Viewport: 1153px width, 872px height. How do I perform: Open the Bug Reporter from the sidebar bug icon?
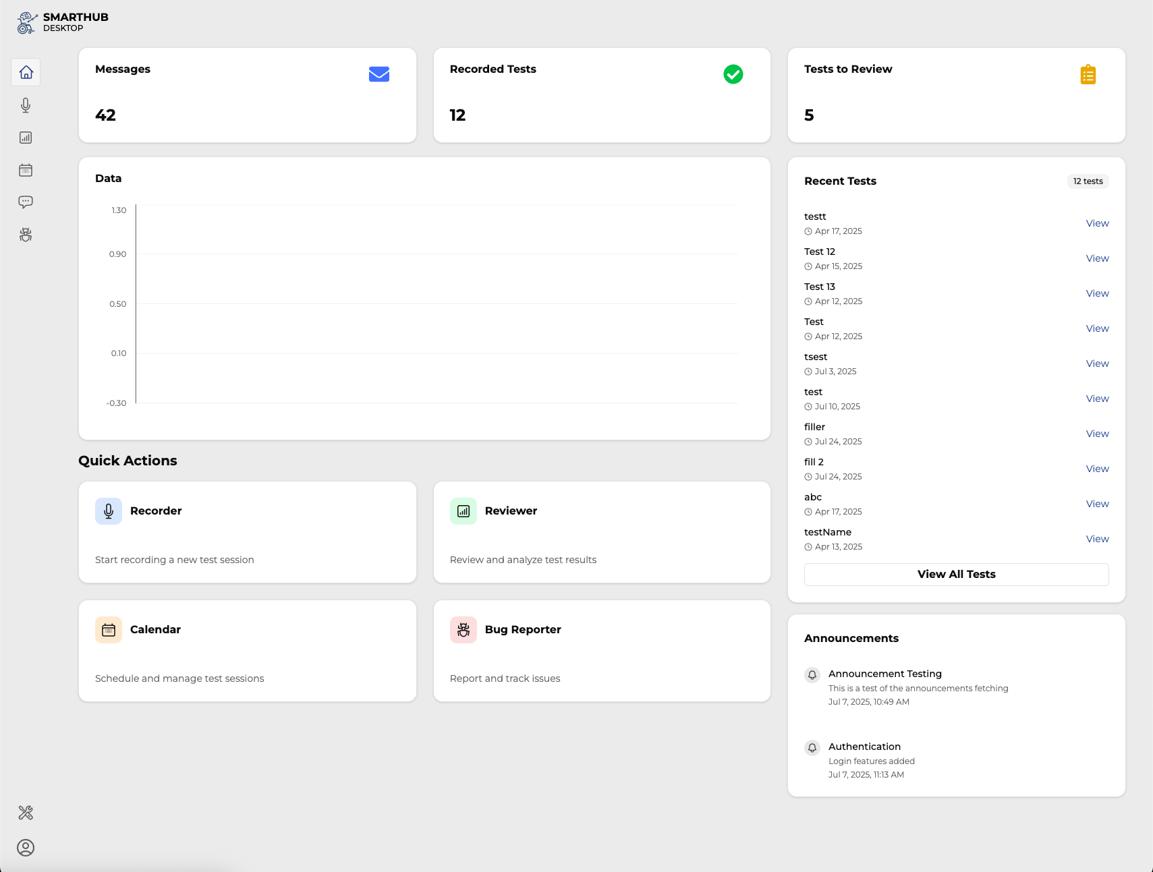point(26,235)
